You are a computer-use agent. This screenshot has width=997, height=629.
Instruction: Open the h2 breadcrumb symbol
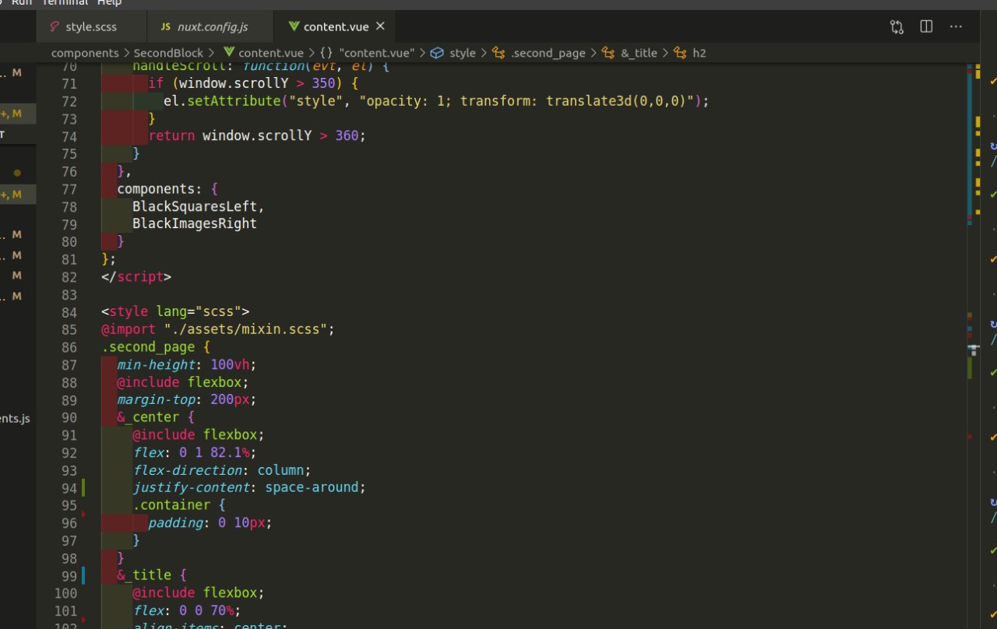(690, 53)
